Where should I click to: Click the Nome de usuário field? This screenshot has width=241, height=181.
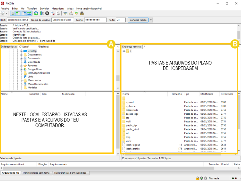click(x=63, y=20)
